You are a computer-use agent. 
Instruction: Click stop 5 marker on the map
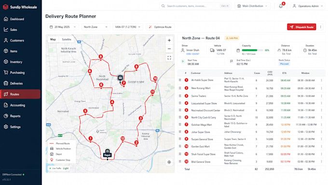tap(85, 111)
